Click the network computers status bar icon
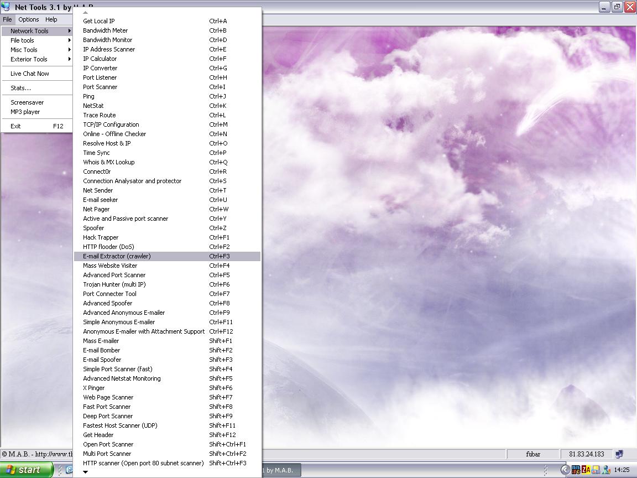This screenshot has width=637, height=478. point(619,454)
